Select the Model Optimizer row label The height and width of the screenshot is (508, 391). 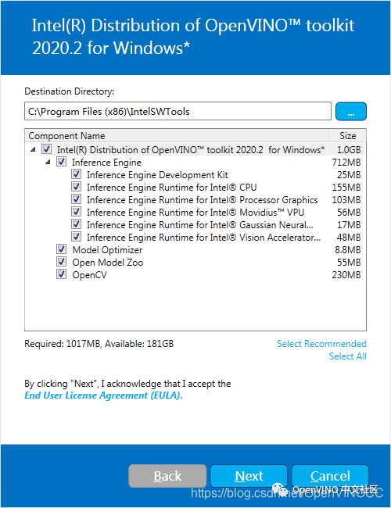click(107, 250)
